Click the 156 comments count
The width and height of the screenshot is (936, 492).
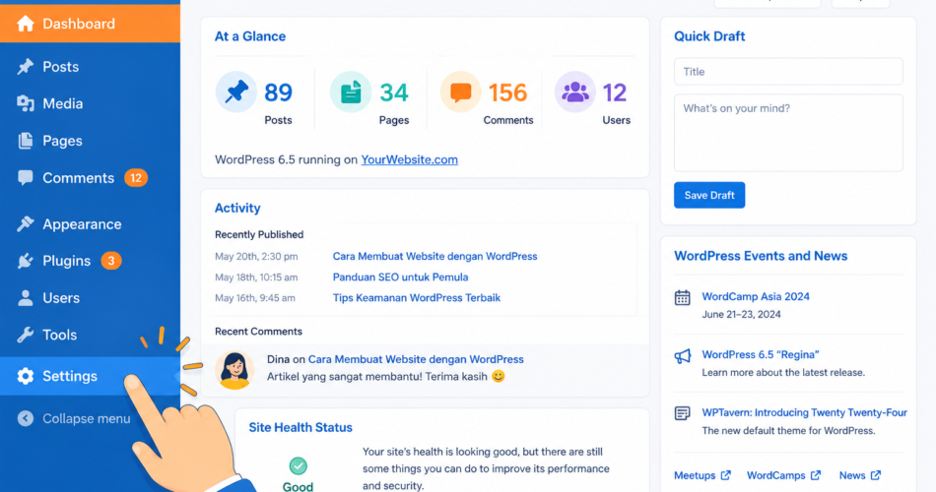[x=508, y=92]
